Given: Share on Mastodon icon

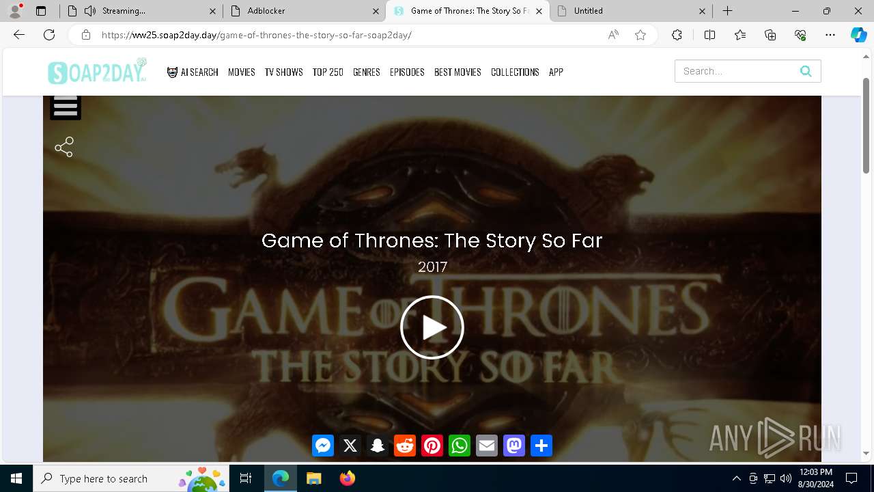Looking at the screenshot, I should tap(514, 446).
